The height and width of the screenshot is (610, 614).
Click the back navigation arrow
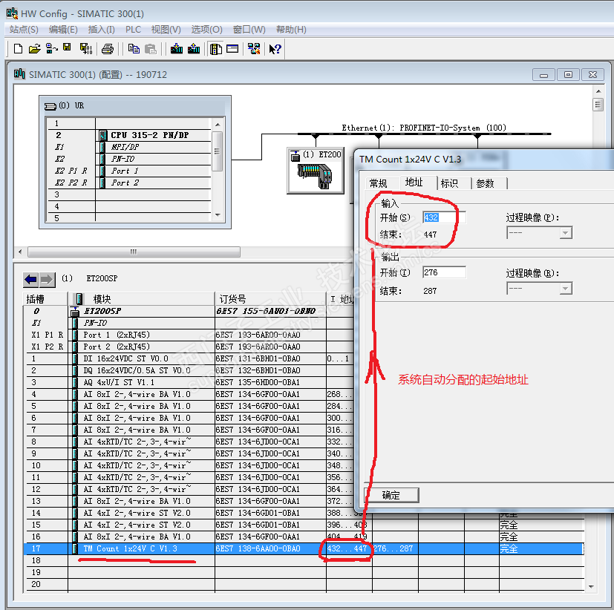(x=30, y=279)
